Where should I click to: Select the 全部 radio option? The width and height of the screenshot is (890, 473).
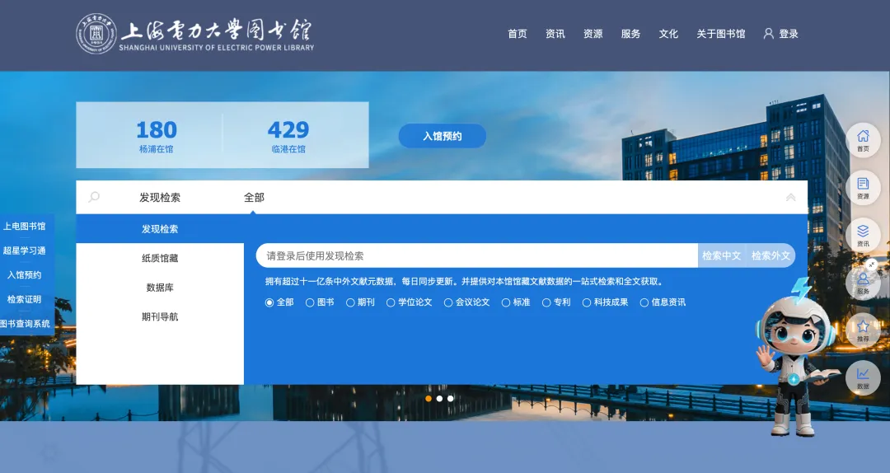pos(269,302)
